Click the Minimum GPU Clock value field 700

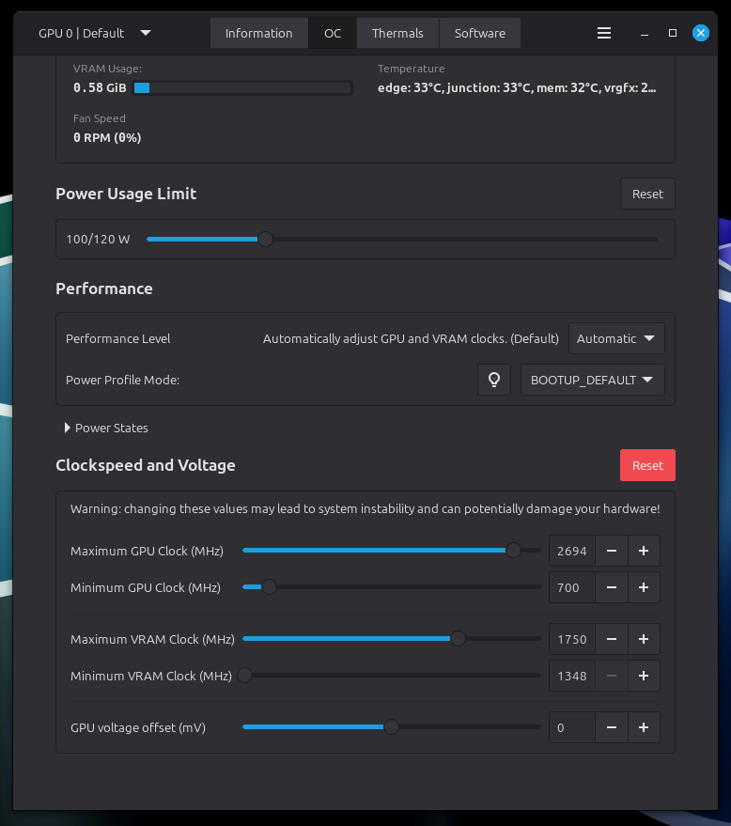[572, 587]
